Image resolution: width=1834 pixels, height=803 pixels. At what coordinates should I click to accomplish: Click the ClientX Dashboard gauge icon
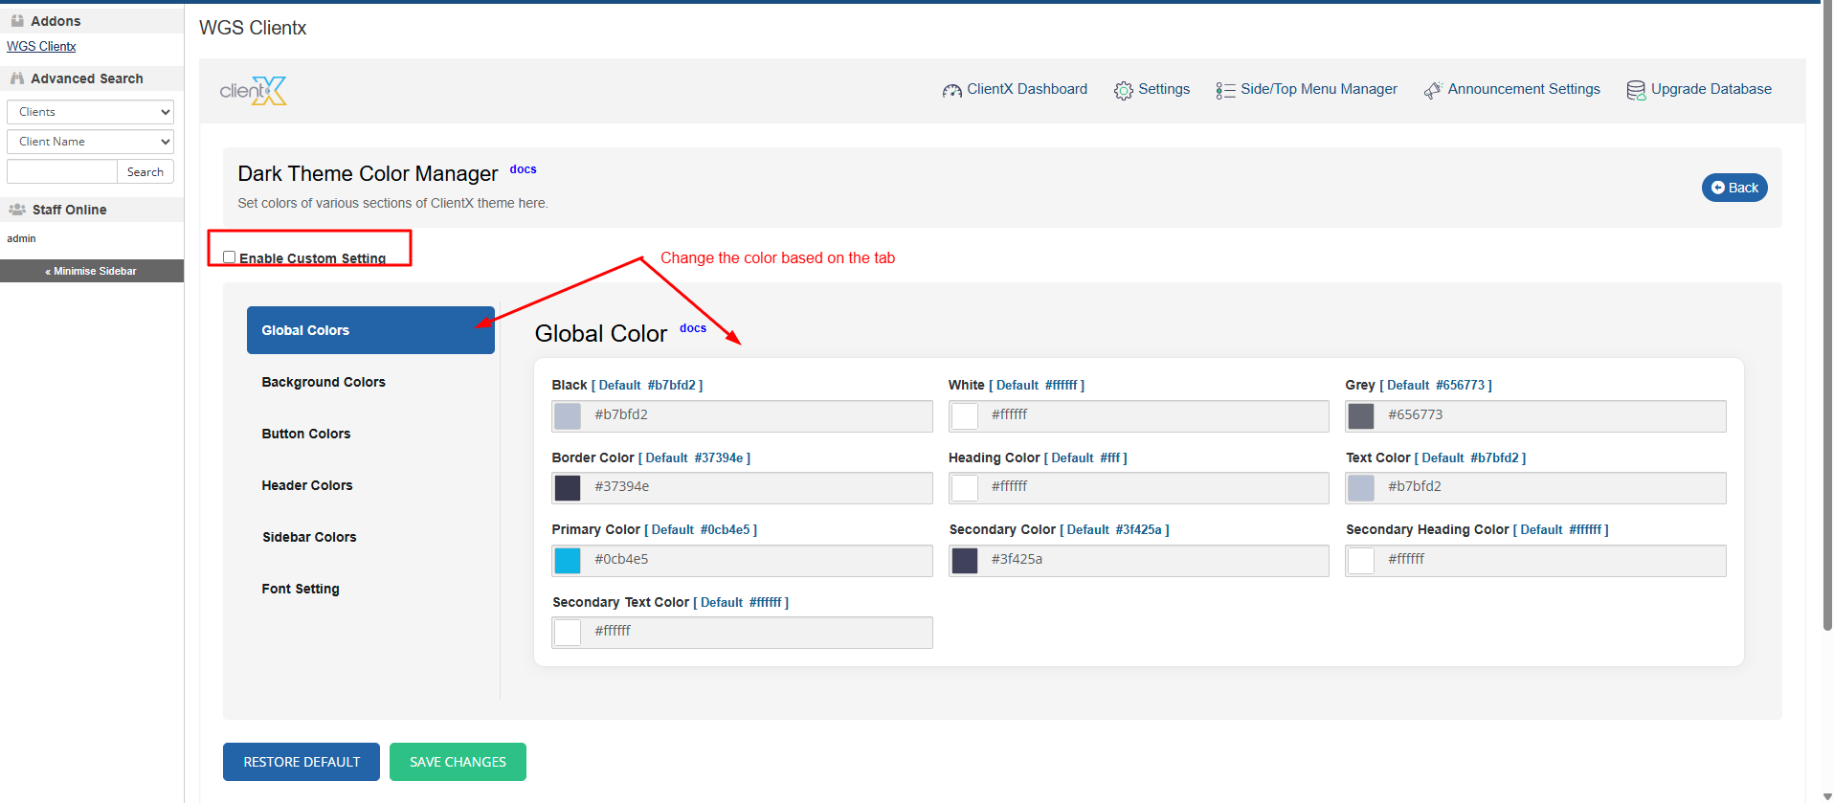pyautogui.click(x=951, y=91)
